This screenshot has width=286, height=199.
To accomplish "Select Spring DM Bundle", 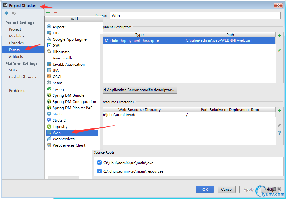I will (x=72, y=95).
